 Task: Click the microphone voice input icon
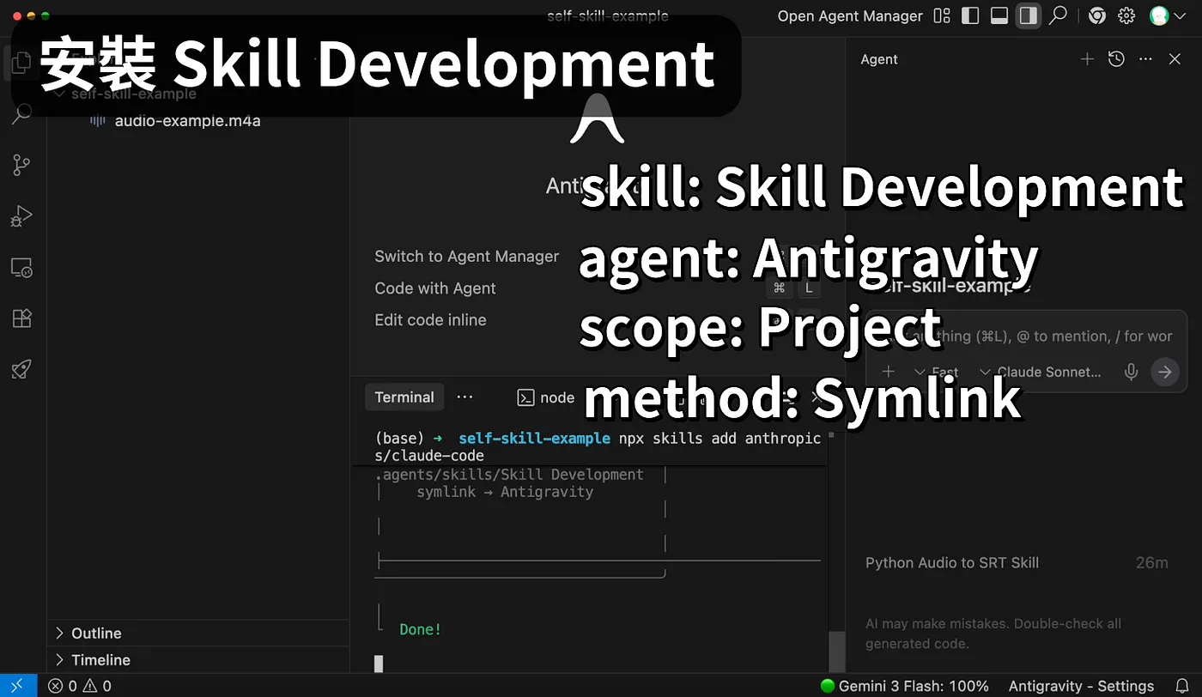point(1132,372)
